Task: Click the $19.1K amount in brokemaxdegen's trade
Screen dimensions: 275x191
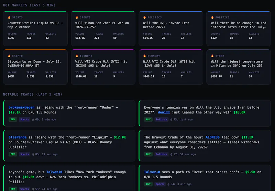Action: point(14,112)
